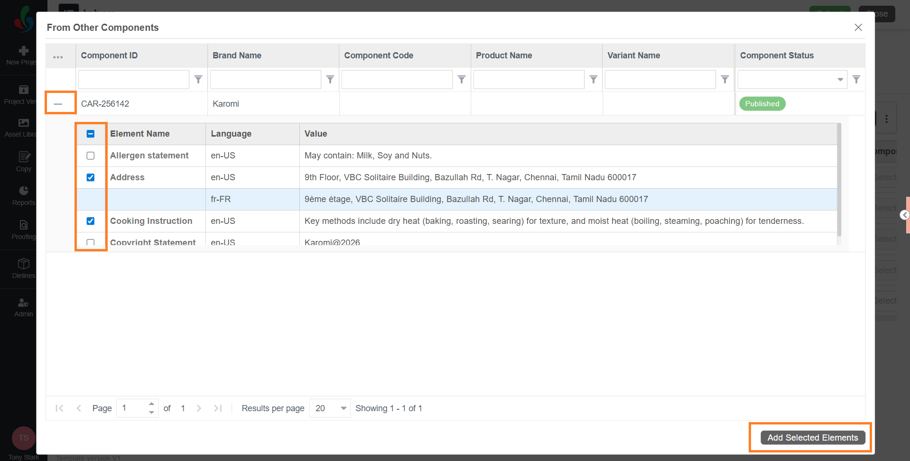The height and width of the screenshot is (461, 910).
Task: Check the Allergen statement checkbox
Action: (91, 156)
